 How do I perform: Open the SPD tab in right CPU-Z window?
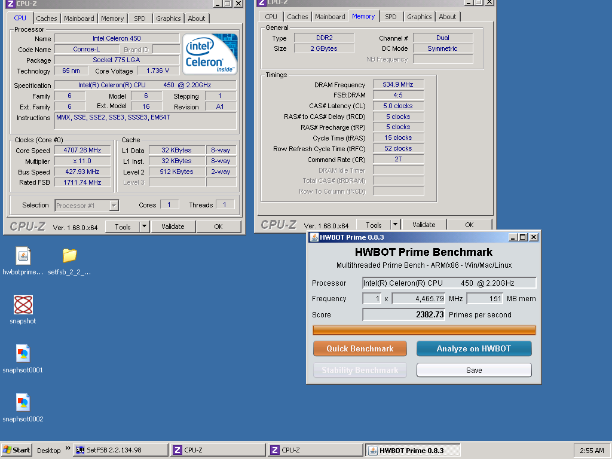391,17
